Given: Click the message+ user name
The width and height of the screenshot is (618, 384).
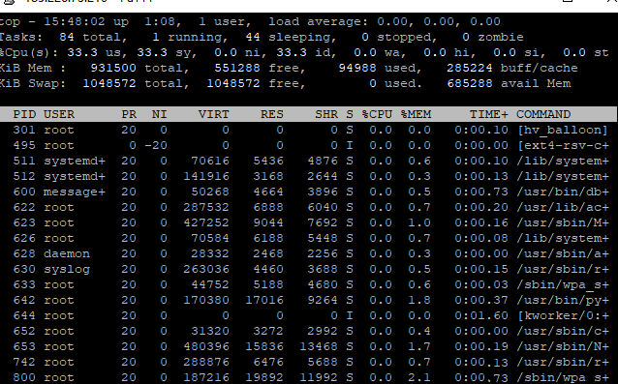Looking at the screenshot, I should click(x=74, y=192).
